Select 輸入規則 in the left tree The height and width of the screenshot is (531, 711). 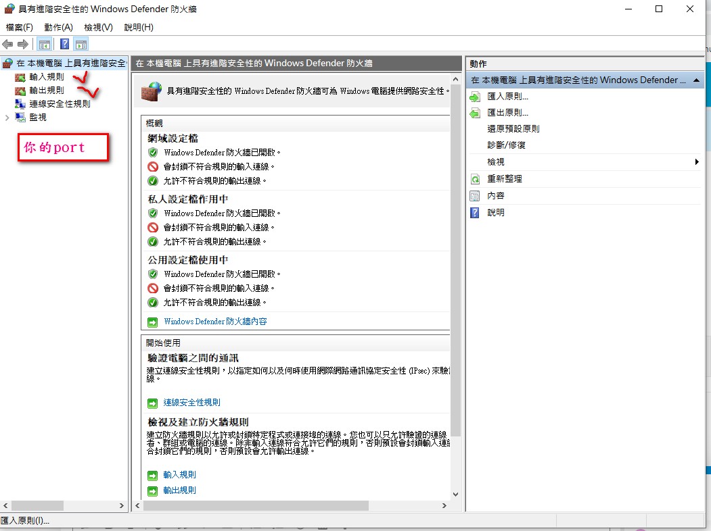(47, 77)
